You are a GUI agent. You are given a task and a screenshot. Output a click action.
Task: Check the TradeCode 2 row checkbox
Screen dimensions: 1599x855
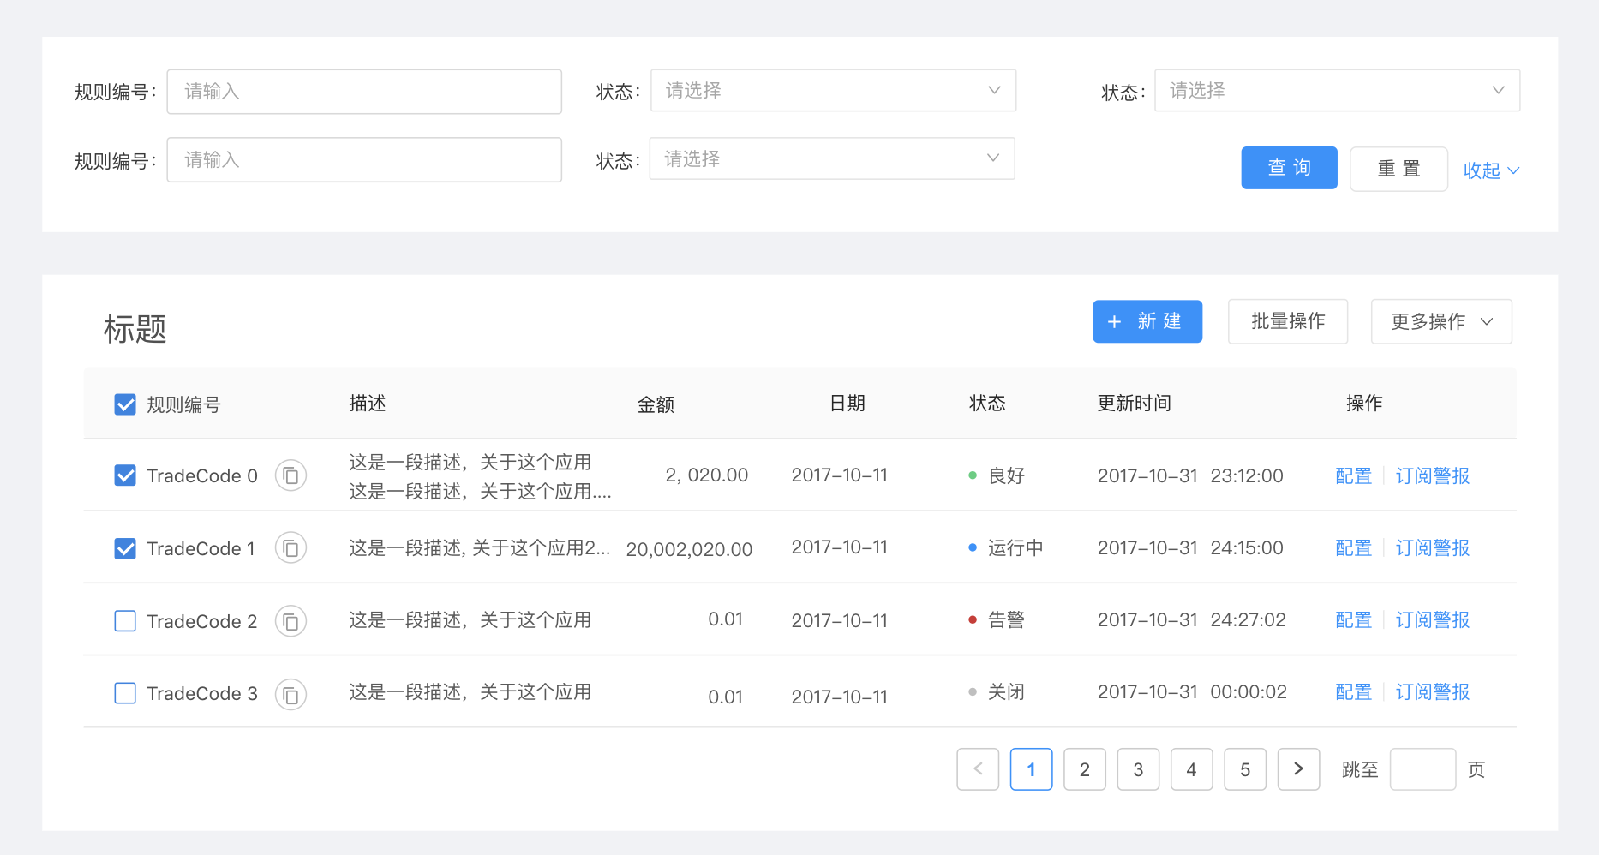point(125,621)
